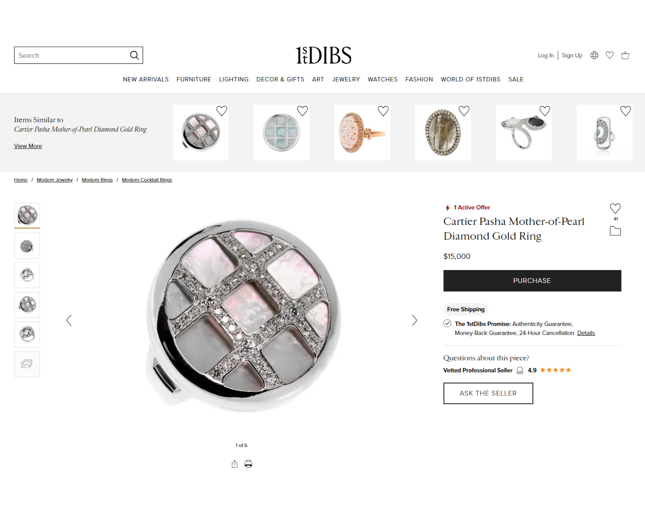The height and width of the screenshot is (516, 645).
Task: Click the share icon below image
Action: [x=235, y=464]
